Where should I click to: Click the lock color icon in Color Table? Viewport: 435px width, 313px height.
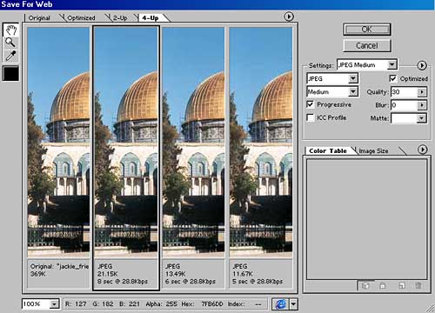383,286
